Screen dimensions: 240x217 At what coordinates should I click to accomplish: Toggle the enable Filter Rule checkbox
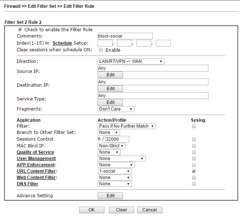click(20, 30)
